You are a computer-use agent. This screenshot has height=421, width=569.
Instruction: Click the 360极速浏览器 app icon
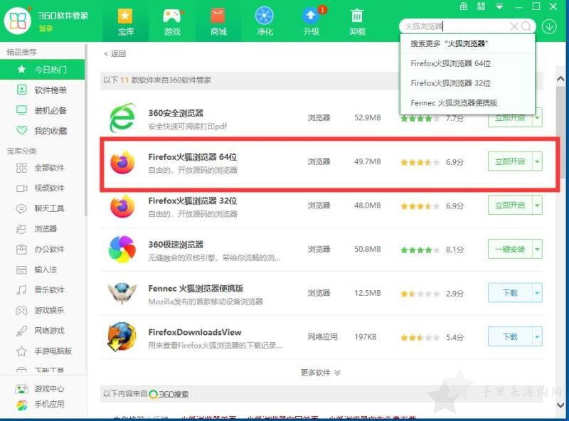pyautogui.click(x=122, y=250)
